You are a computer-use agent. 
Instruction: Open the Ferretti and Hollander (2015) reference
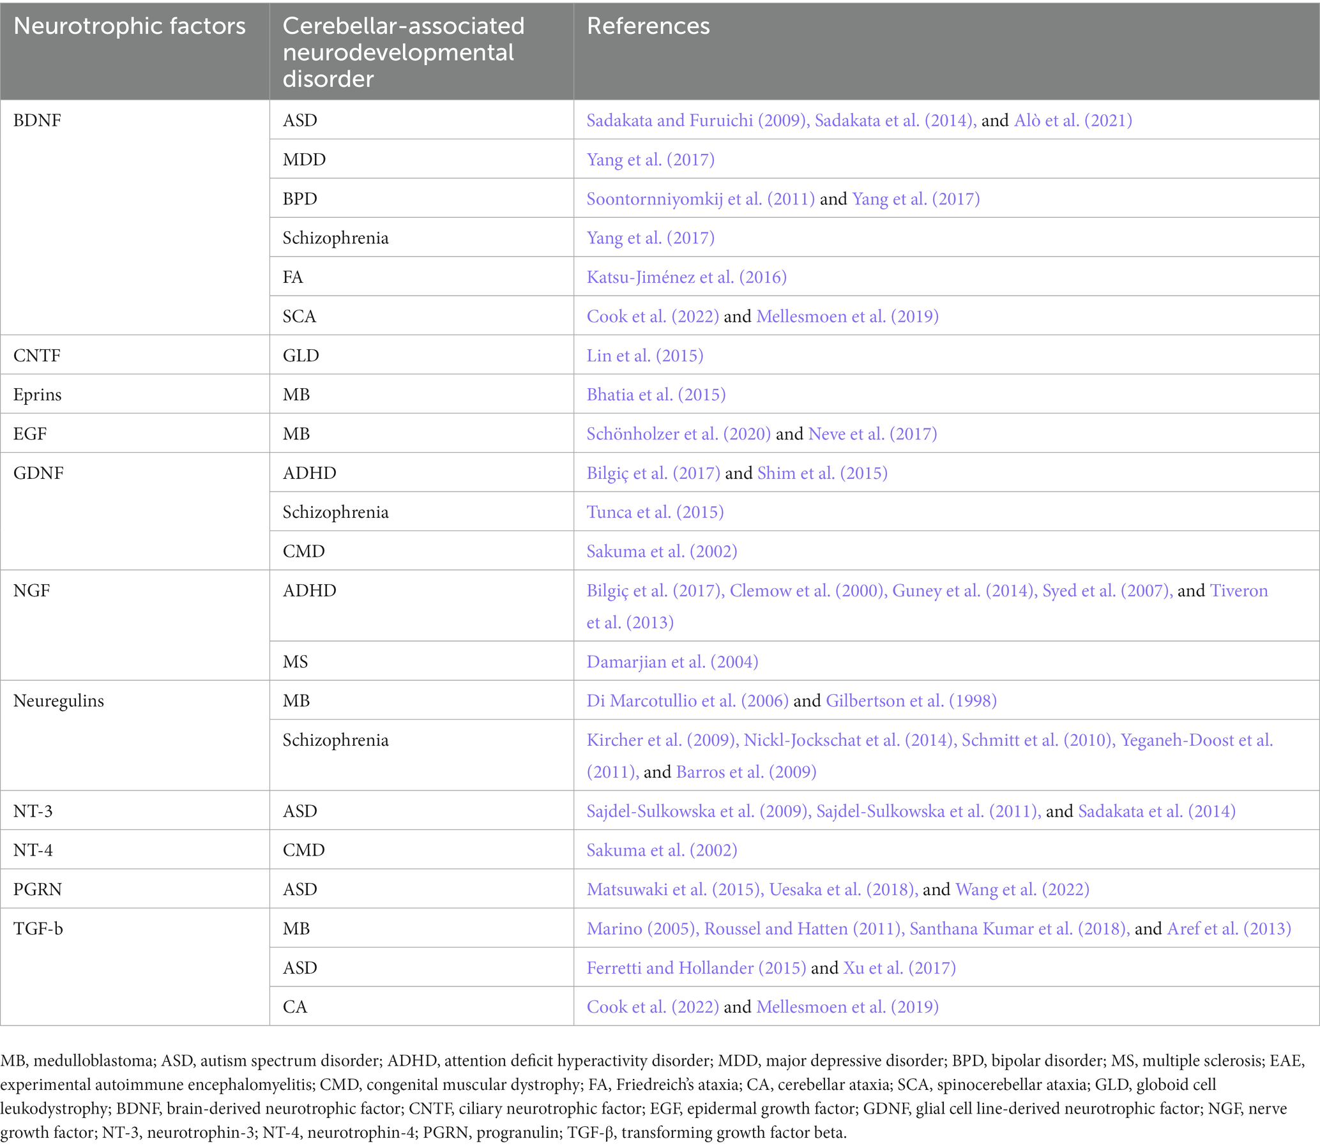point(697,967)
